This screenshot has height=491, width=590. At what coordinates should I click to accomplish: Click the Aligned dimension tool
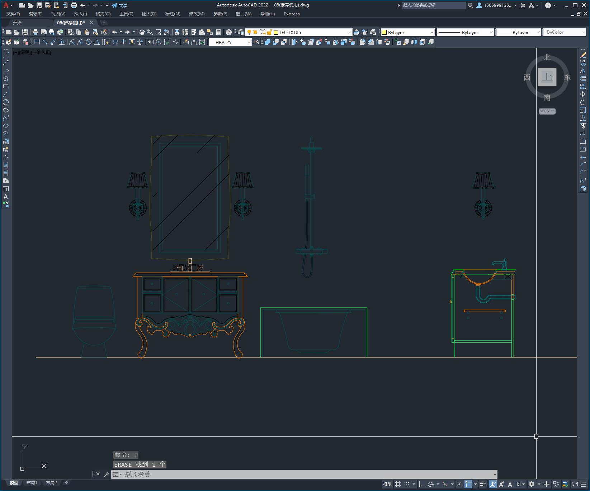tap(45, 42)
